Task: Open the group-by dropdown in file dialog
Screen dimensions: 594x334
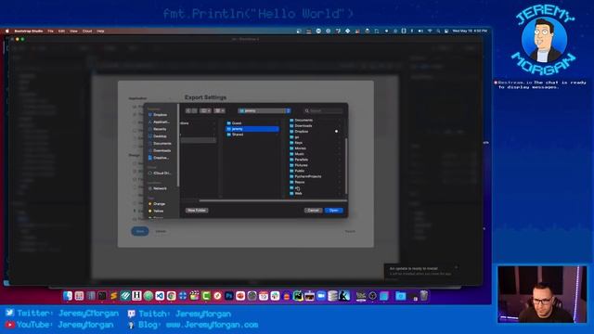Action: click(x=219, y=110)
